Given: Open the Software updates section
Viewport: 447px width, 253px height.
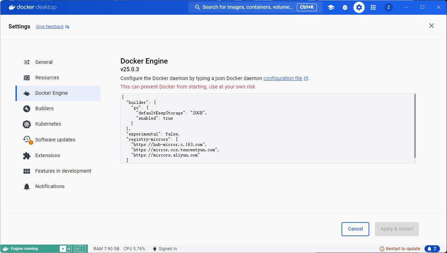Looking at the screenshot, I should point(55,139).
